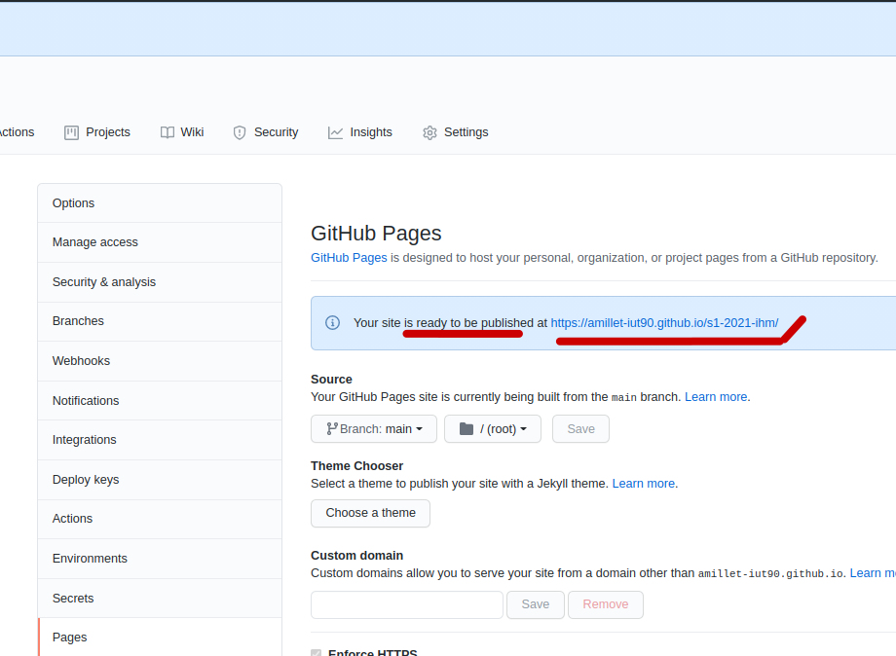Toggle the Enforce HTTPS checkbox

(x=316, y=653)
